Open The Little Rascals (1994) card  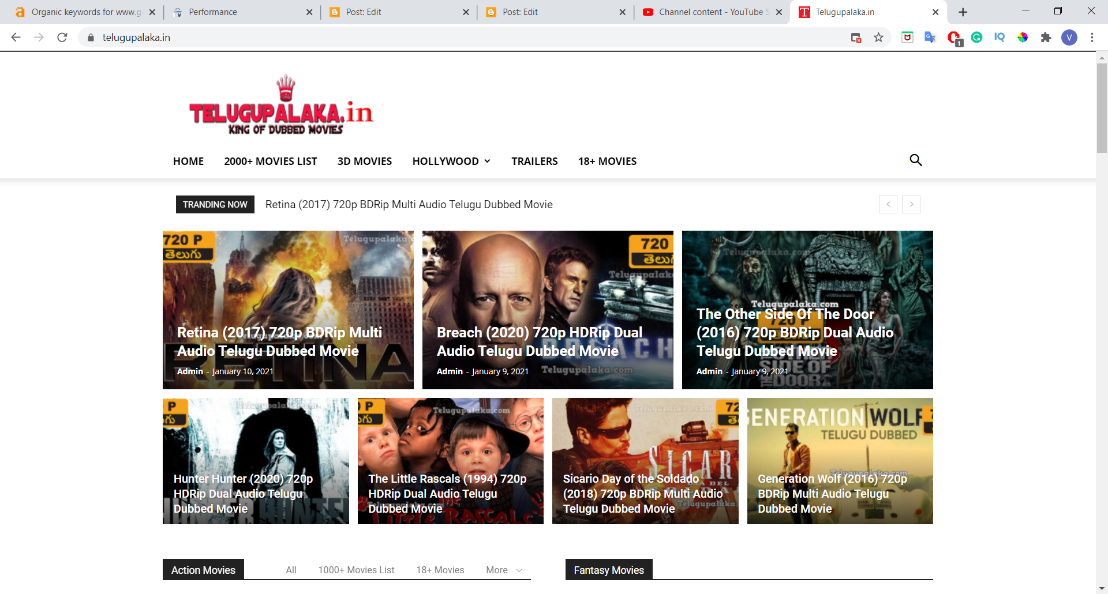pos(451,461)
